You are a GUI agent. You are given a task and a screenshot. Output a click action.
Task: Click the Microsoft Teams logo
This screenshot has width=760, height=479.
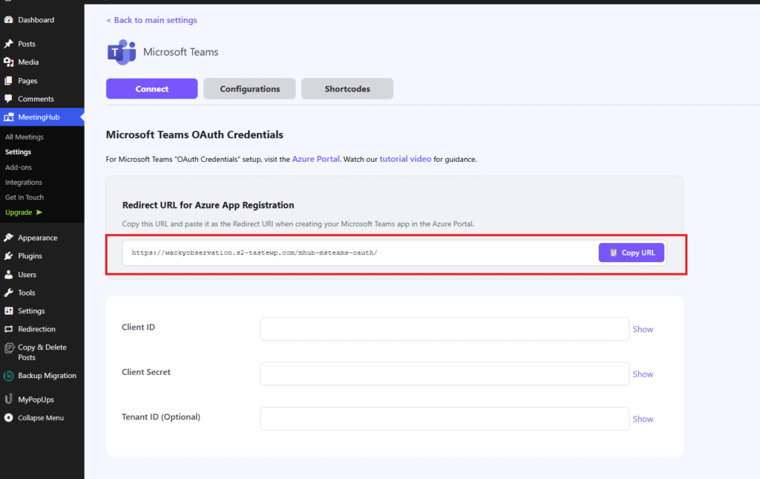(x=121, y=52)
